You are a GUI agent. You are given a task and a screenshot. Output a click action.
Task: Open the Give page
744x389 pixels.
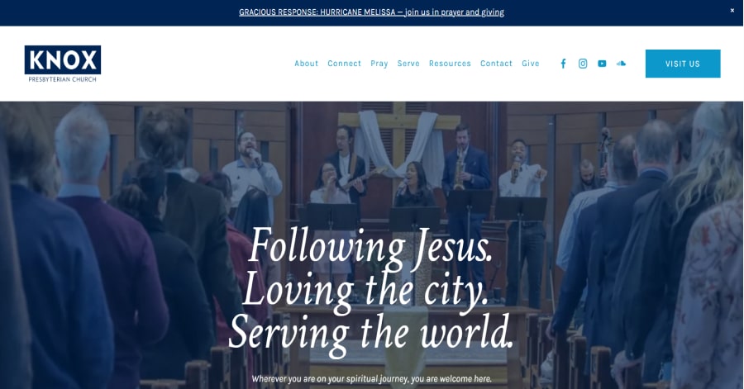click(x=531, y=64)
